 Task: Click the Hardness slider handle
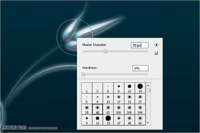(x=83, y=74)
